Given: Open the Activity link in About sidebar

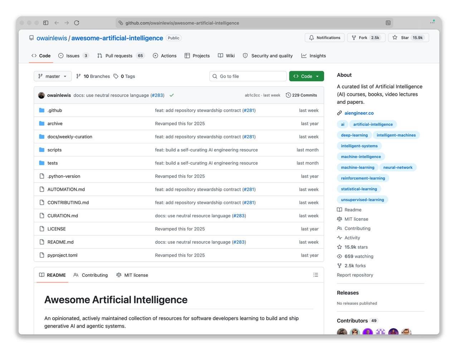Looking at the screenshot, I should 349,238.
